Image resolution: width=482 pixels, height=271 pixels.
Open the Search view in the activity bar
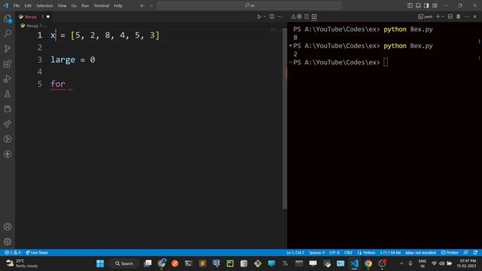[x=8, y=33]
